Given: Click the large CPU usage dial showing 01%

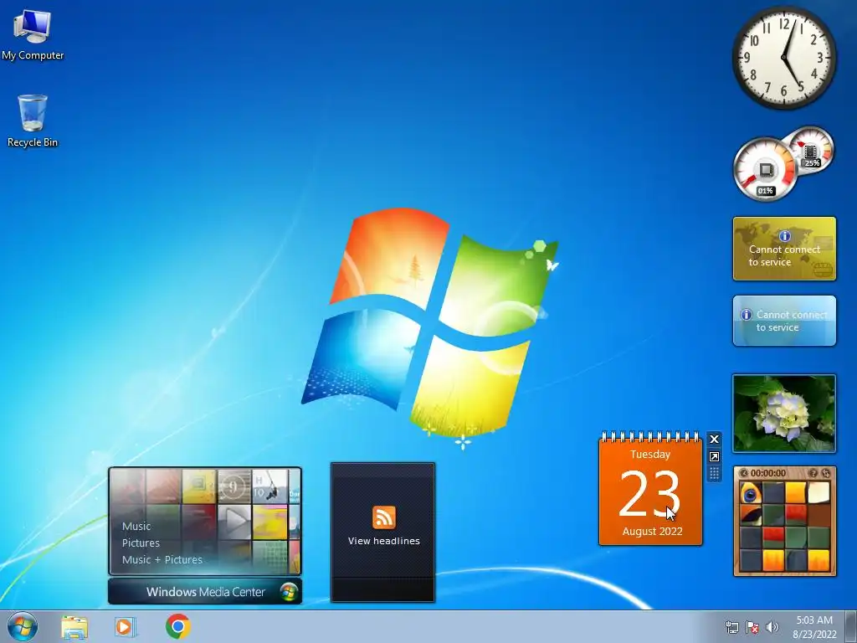Looking at the screenshot, I should [765, 169].
